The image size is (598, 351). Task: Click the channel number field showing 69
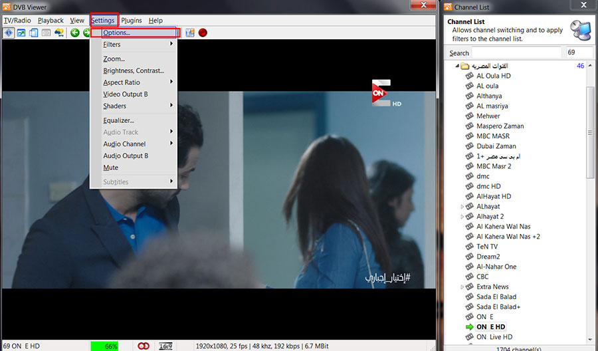pyautogui.click(x=579, y=53)
